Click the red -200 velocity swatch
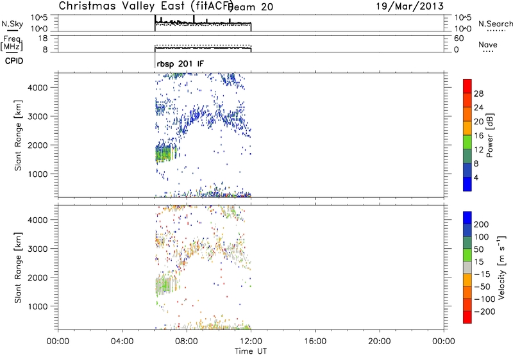513x355 pixels. tap(467, 317)
